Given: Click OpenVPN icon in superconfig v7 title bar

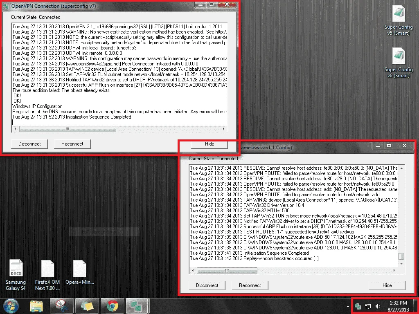Looking at the screenshot, I should click(x=6, y=6).
